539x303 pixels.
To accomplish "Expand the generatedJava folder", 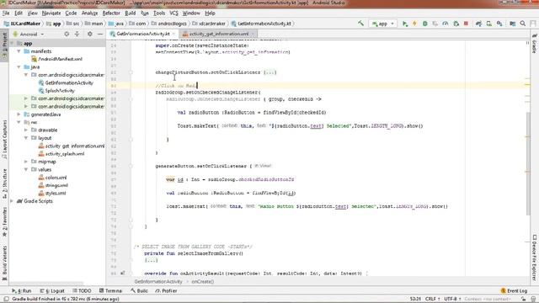I will 19,114.
